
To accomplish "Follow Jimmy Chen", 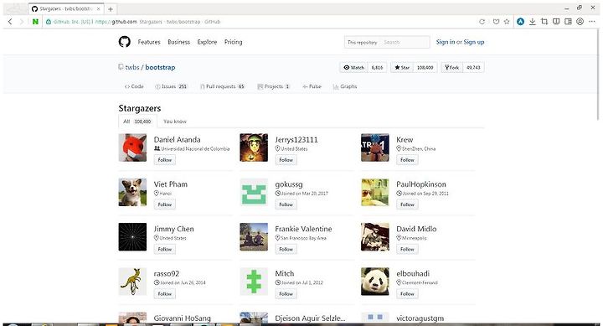I will (165, 249).
